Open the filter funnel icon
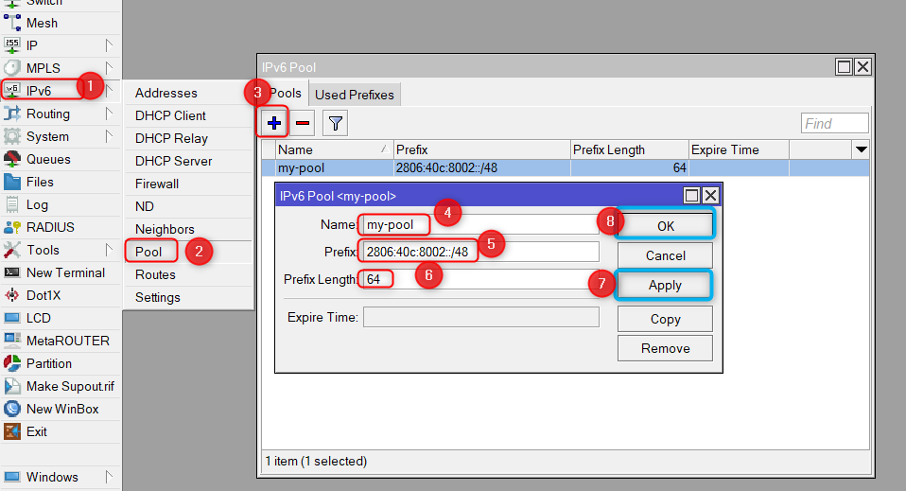 click(335, 123)
